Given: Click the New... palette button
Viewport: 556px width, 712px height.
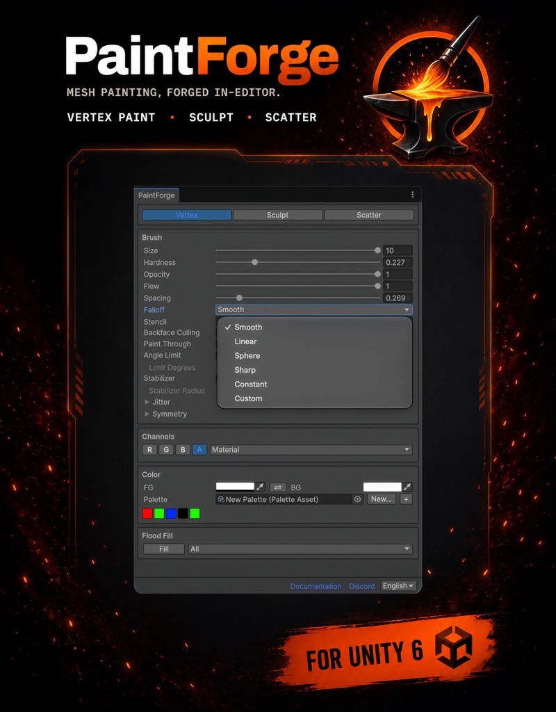Looking at the screenshot, I should [382, 499].
